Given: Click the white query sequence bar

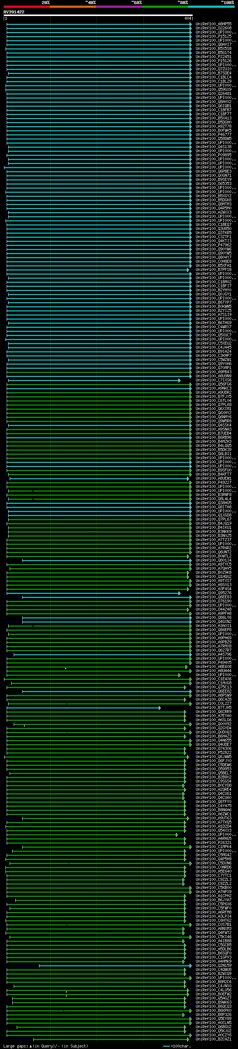Looking at the screenshot, I should [98, 16].
